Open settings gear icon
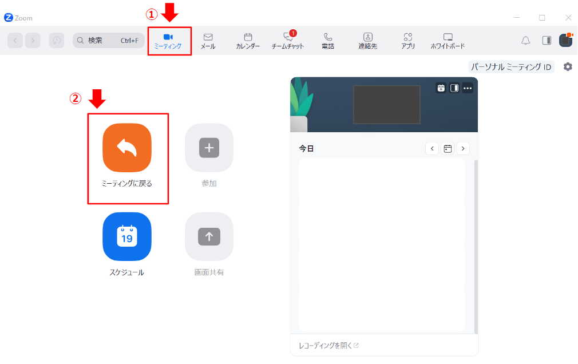The image size is (578, 364). tap(568, 67)
